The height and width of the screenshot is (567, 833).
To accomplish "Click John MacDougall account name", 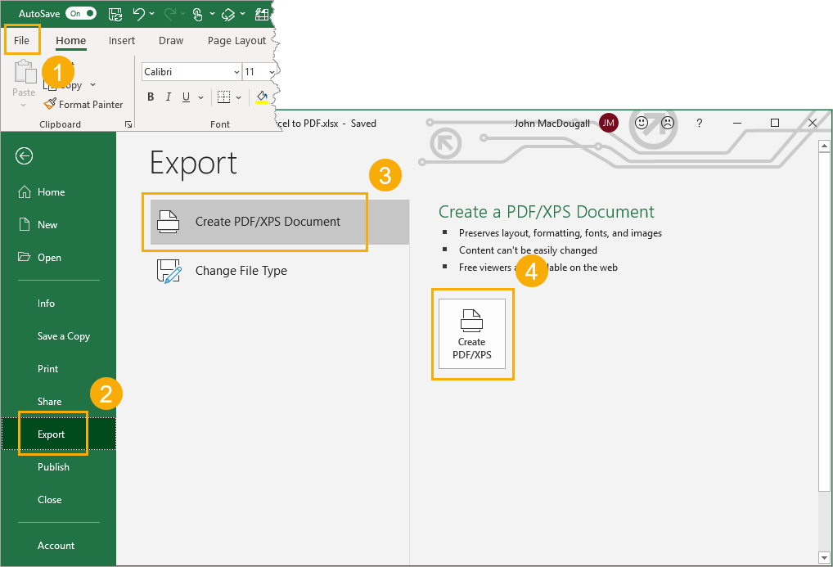I will coord(552,124).
